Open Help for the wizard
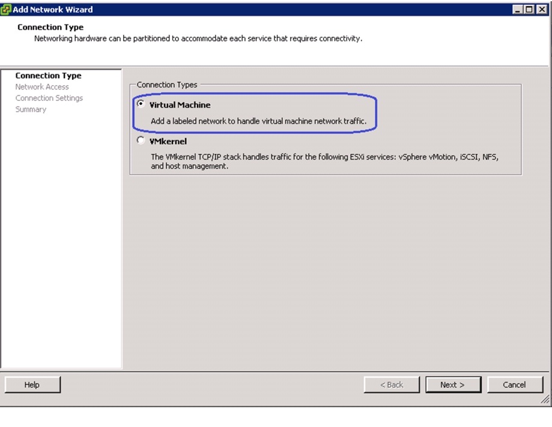This screenshot has width=552, height=427. pyautogui.click(x=32, y=385)
